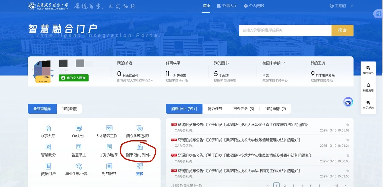Open the 财务服务 finance icon
The height and width of the screenshot is (187, 383).
click(x=109, y=167)
